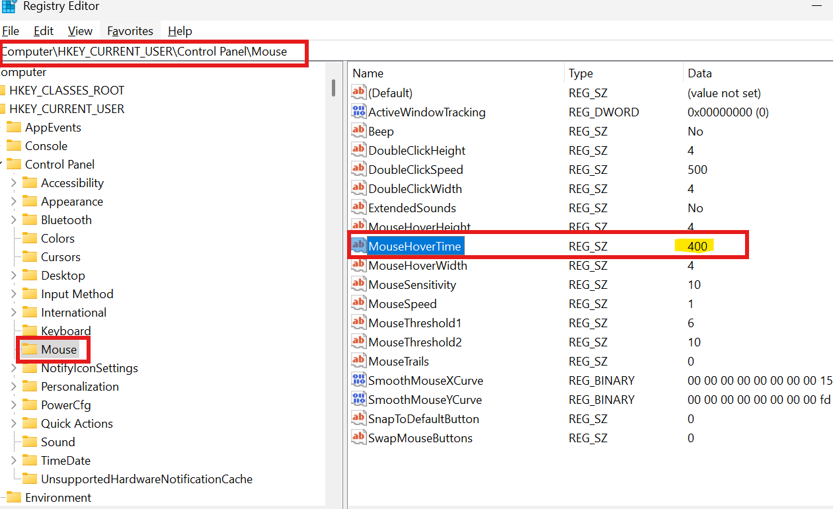Click the SnapToDefaultButton string icon
This screenshot has height=509, width=833.
359,418
